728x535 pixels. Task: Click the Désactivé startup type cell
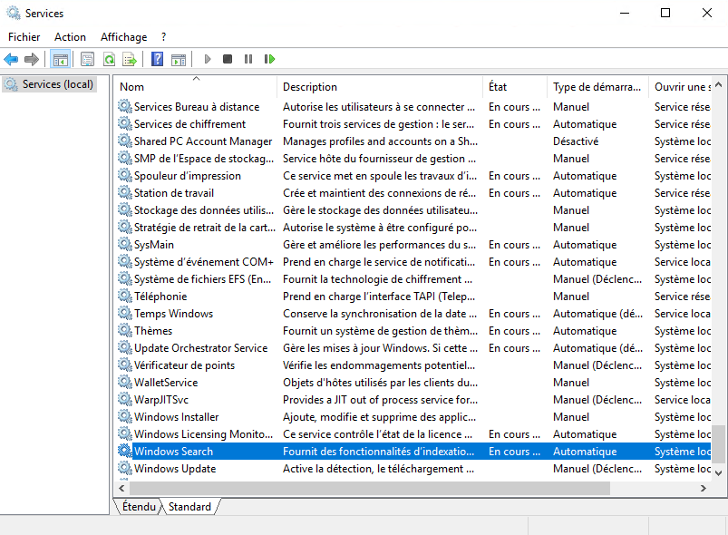576,141
